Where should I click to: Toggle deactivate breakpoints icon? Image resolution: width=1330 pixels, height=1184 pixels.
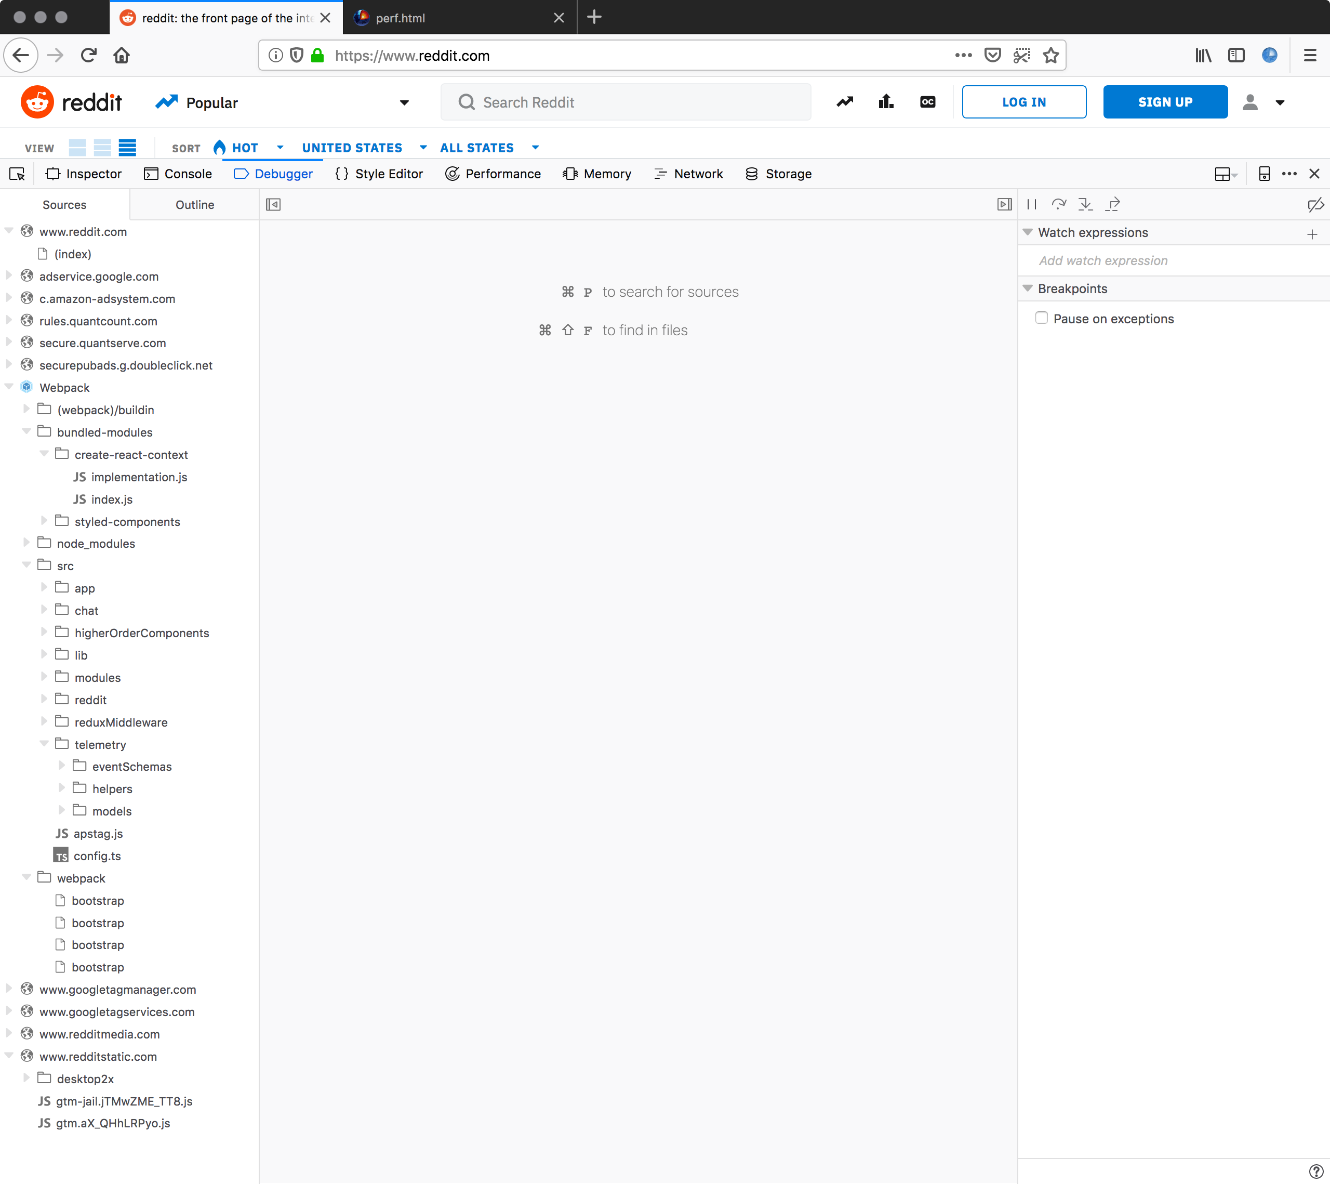1315,205
